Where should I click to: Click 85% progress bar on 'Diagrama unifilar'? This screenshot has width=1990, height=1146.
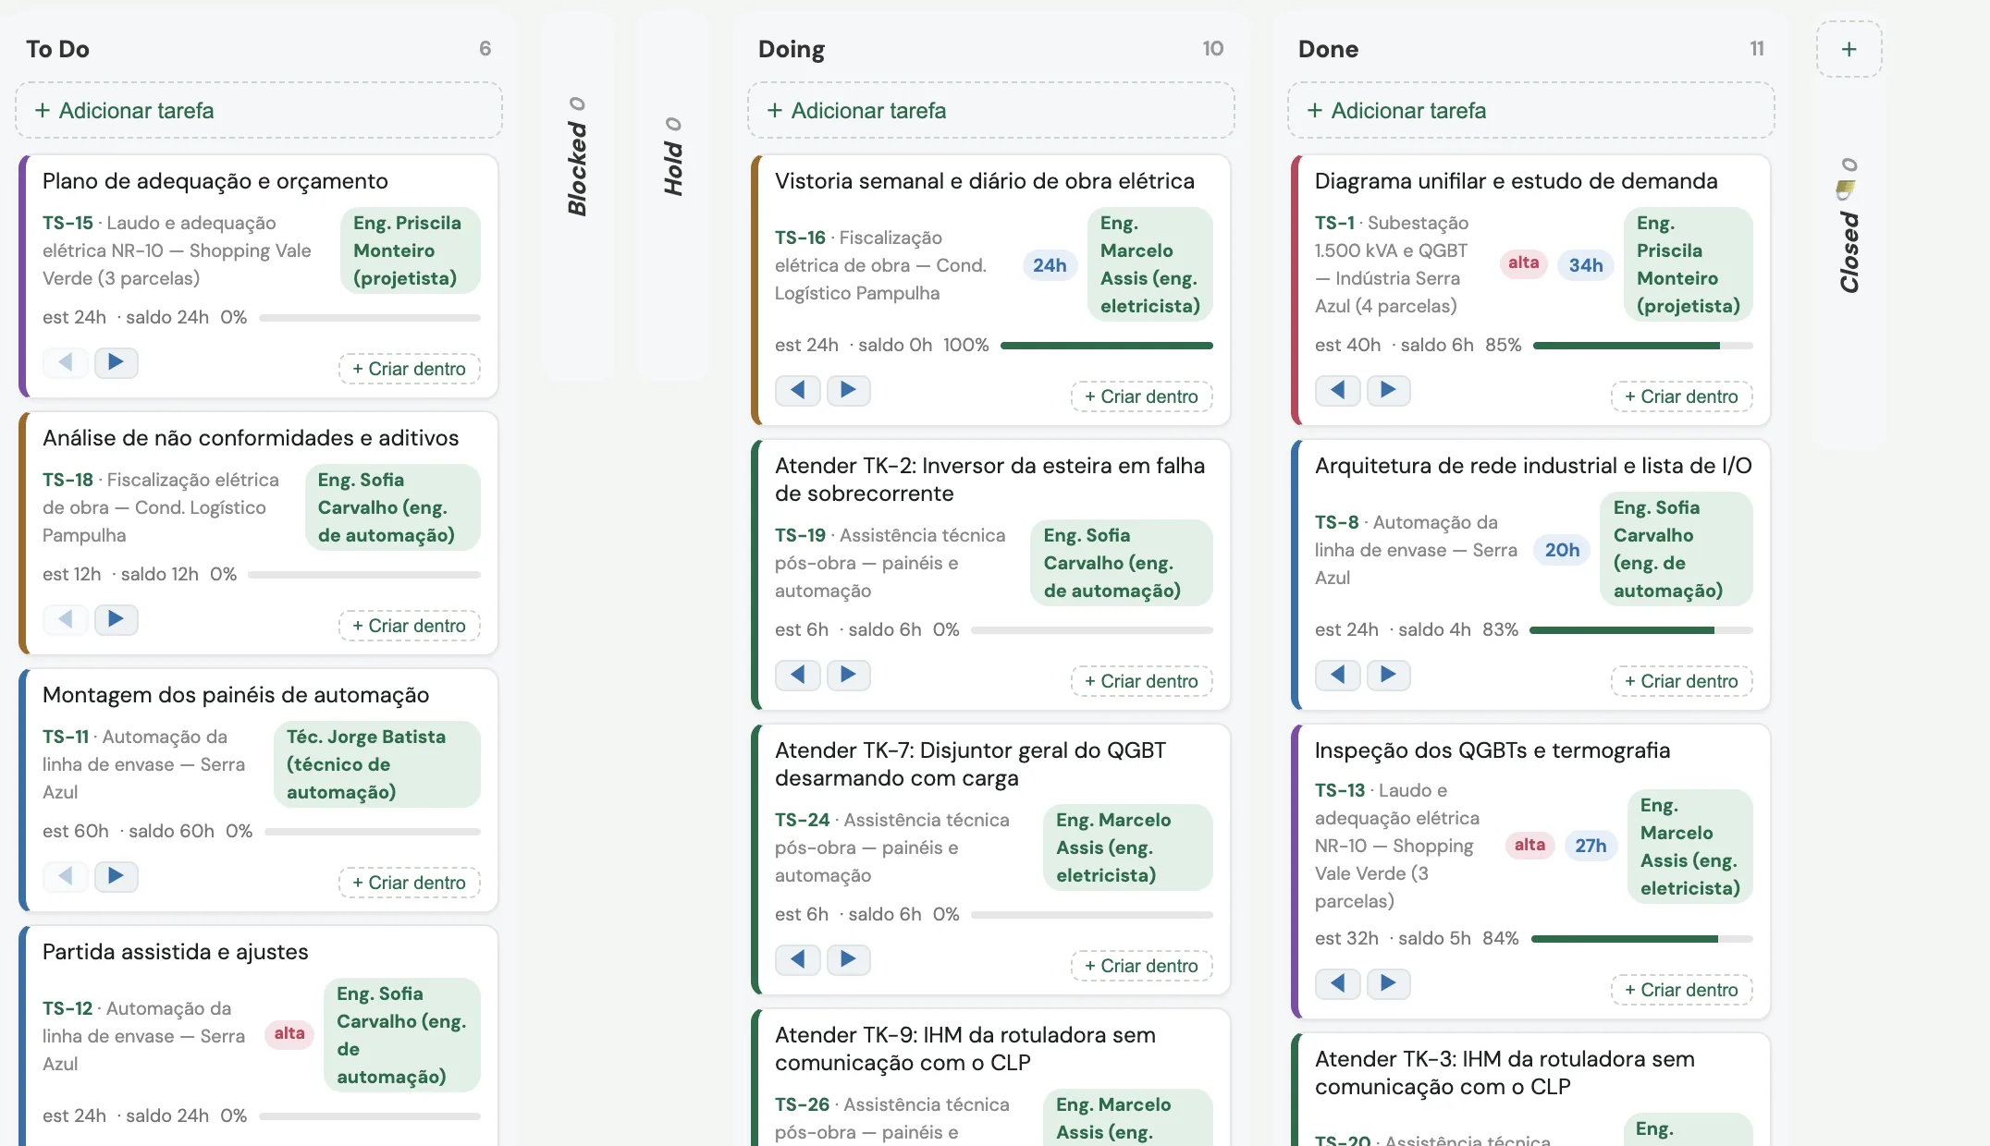tap(1642, 346)
